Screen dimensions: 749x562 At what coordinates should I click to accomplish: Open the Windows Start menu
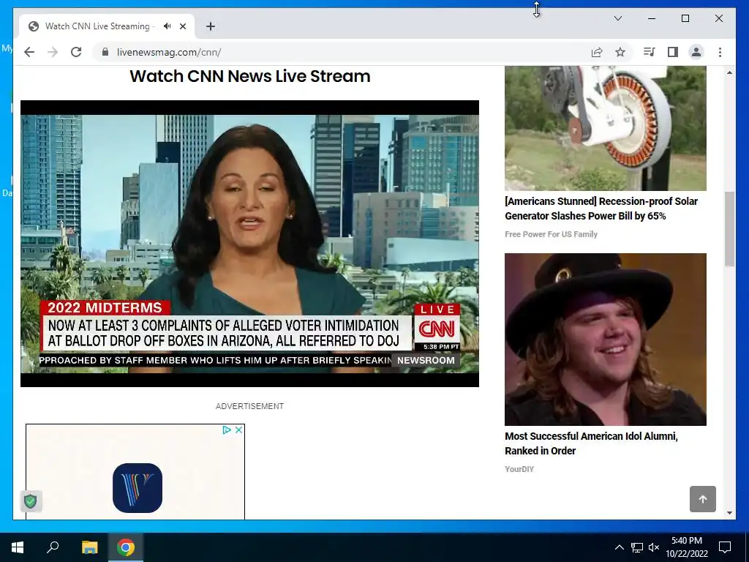point(18,547)
